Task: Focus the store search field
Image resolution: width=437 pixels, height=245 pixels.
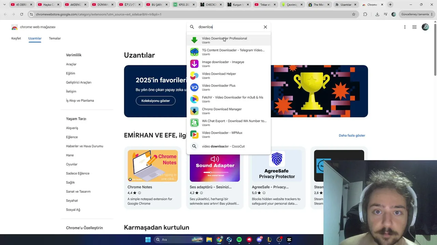Action: coord(229,27)
